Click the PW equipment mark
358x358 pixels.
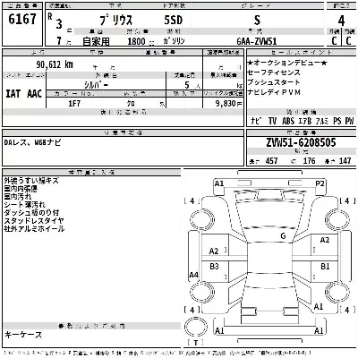349,121
